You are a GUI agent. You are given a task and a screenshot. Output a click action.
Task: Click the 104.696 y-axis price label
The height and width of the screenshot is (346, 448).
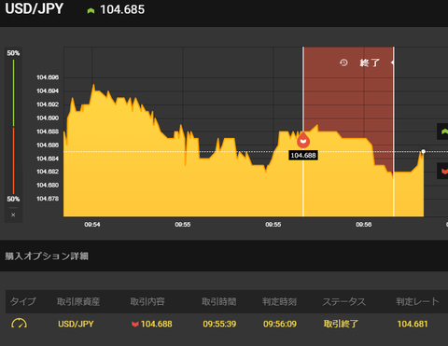(48, 77)
